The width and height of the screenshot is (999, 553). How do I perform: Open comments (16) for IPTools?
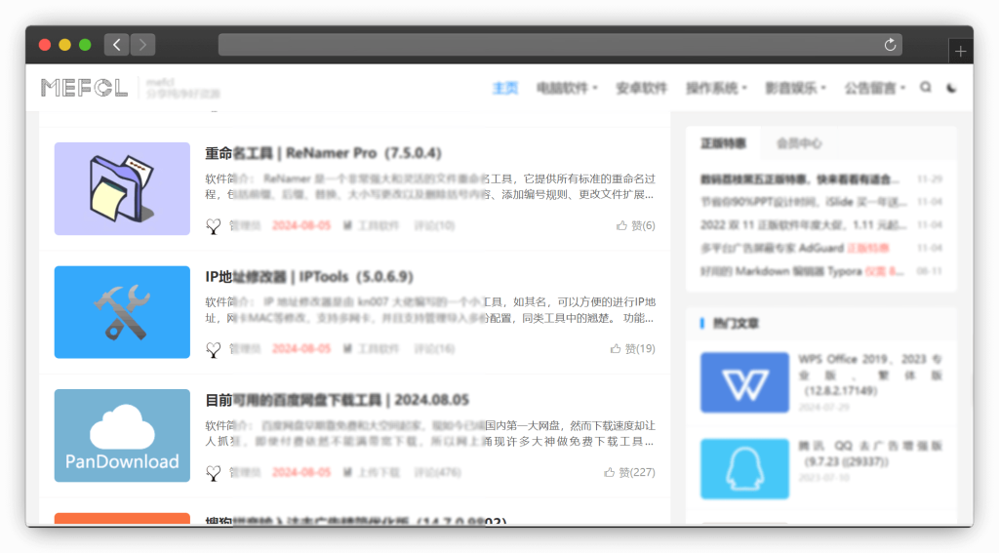click(434, 348)
